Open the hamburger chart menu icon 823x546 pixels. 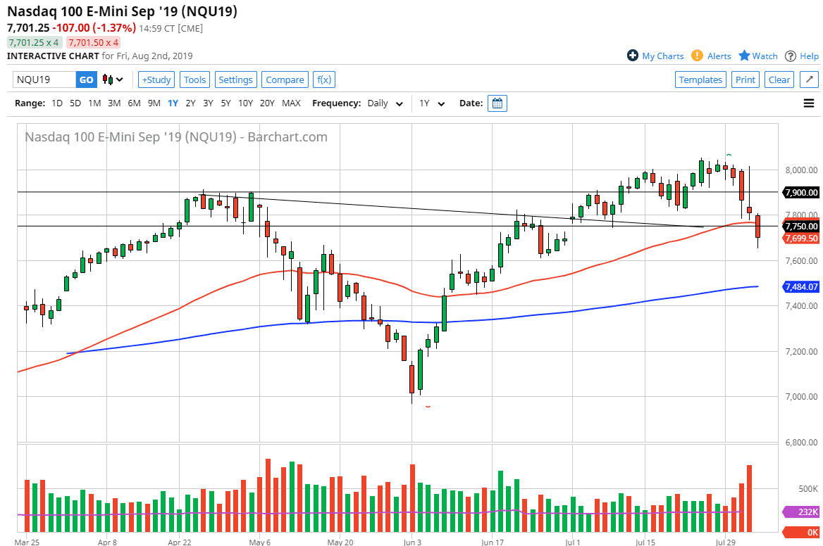[808, 103]
